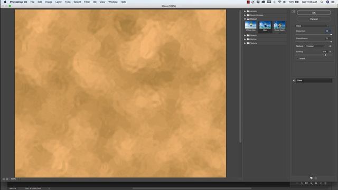Open the Photoshop CC menu
Viewport: 338px width, 190px height.
pyautogui.click(x=18, y=2)
